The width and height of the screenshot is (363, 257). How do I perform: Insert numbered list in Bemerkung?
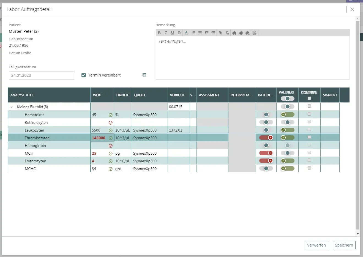(x=193, y=33)
